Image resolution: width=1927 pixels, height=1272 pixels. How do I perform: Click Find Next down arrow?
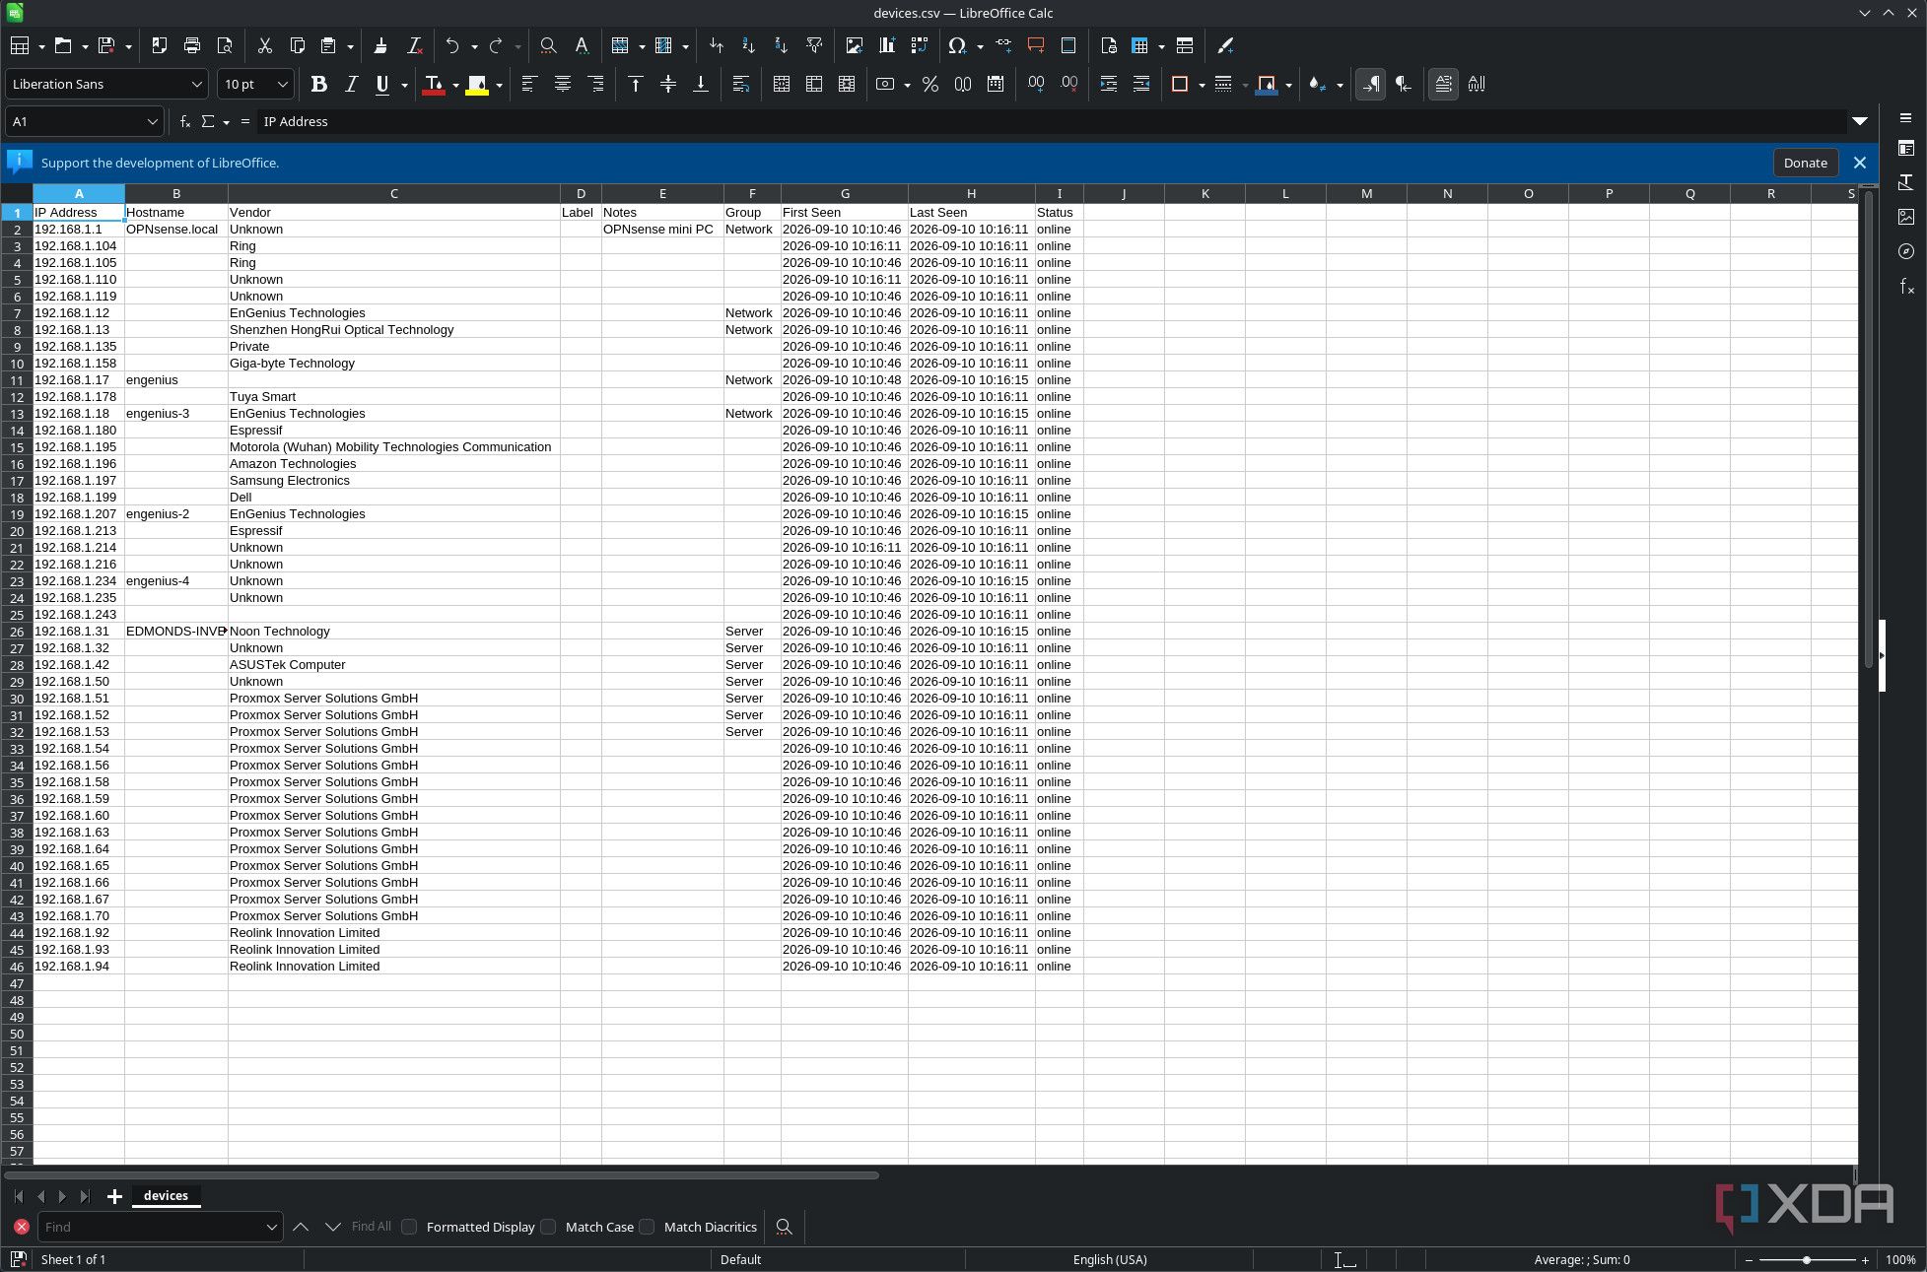pyautogui.click(x=332, y=1227)
